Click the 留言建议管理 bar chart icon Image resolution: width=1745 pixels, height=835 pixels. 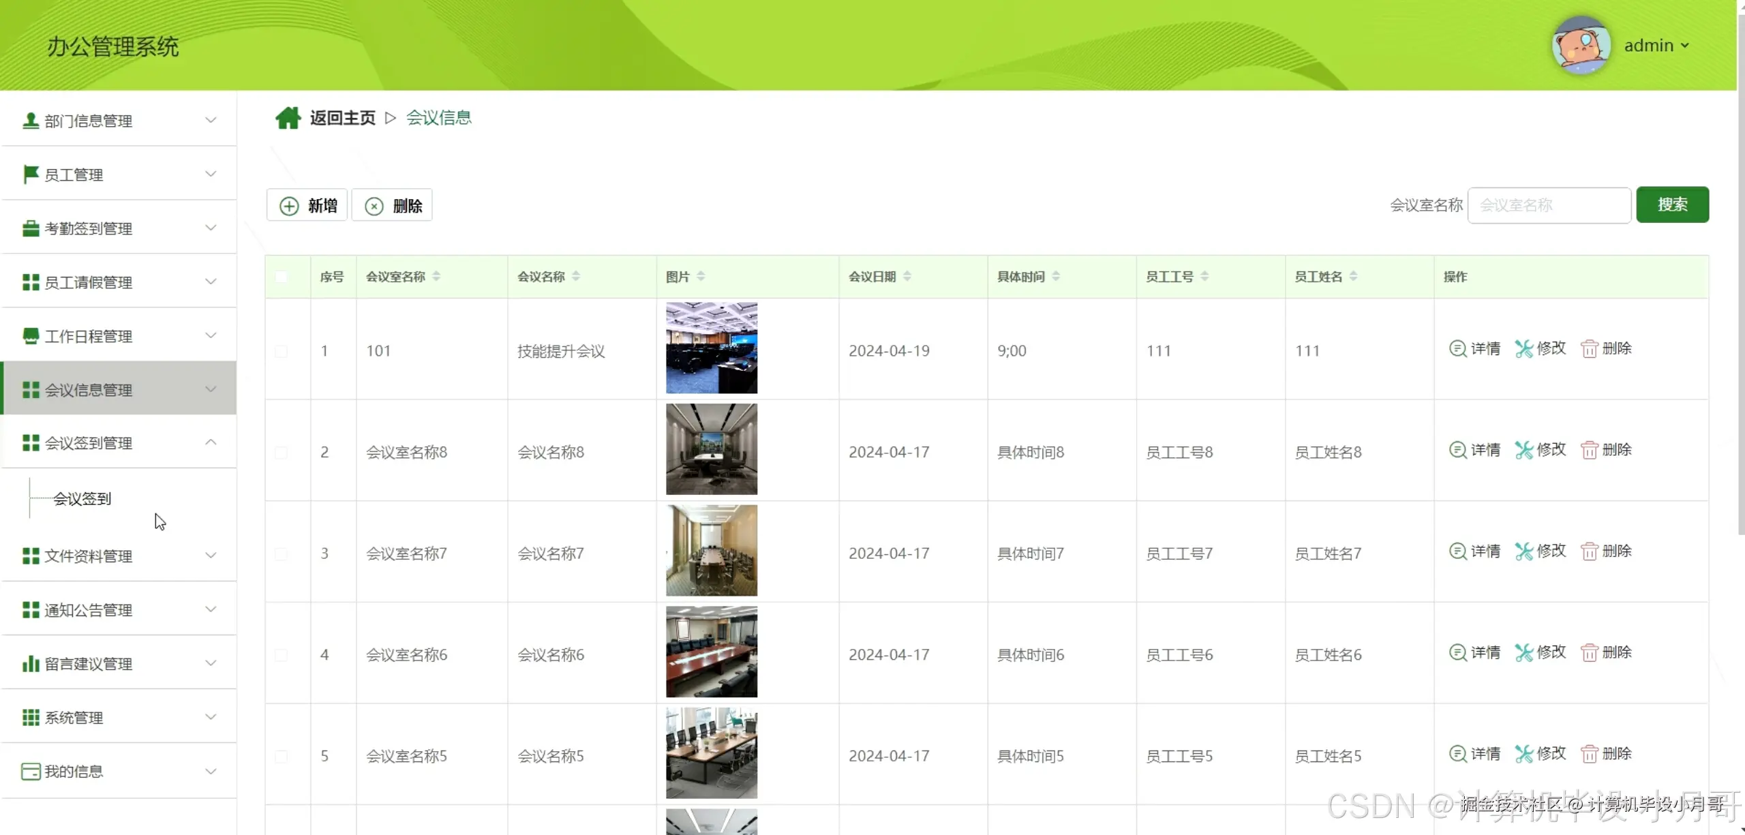click(x=31, y=663)
